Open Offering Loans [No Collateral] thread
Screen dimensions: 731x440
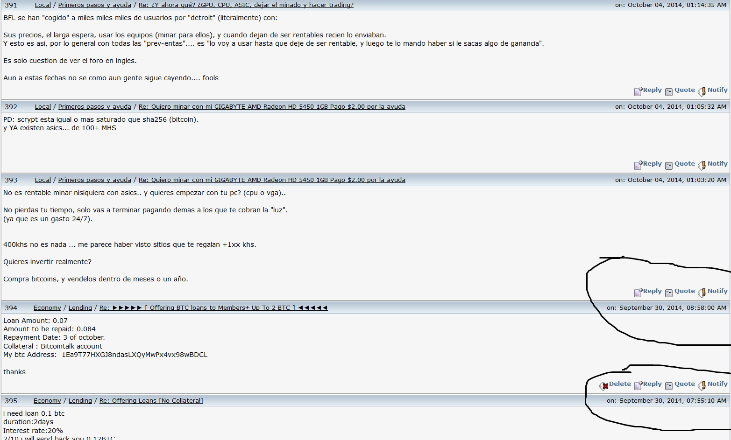[x=151, y=401]
